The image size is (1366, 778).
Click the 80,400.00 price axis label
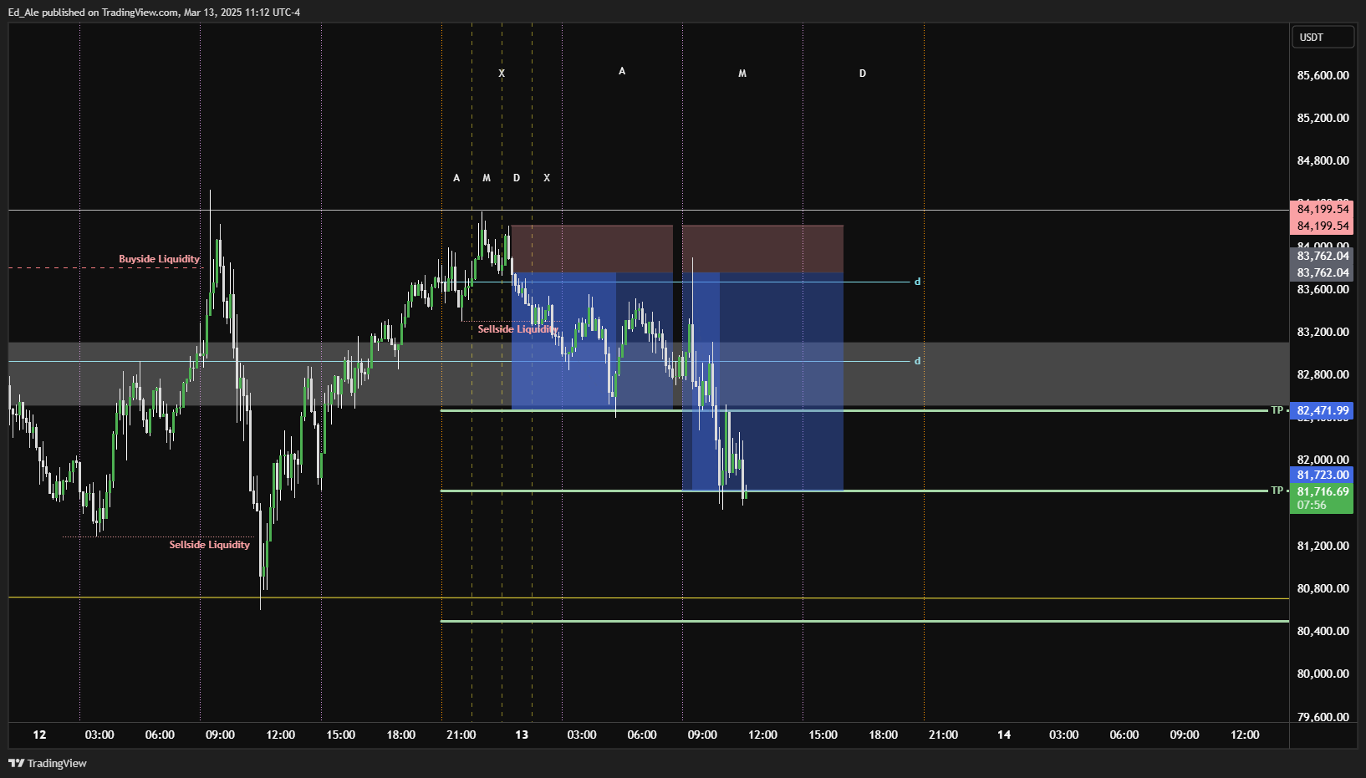click(x=1323, y=631)
